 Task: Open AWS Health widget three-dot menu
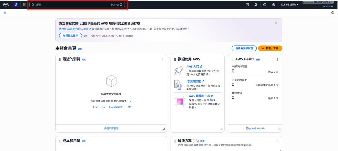pos(277,59)
